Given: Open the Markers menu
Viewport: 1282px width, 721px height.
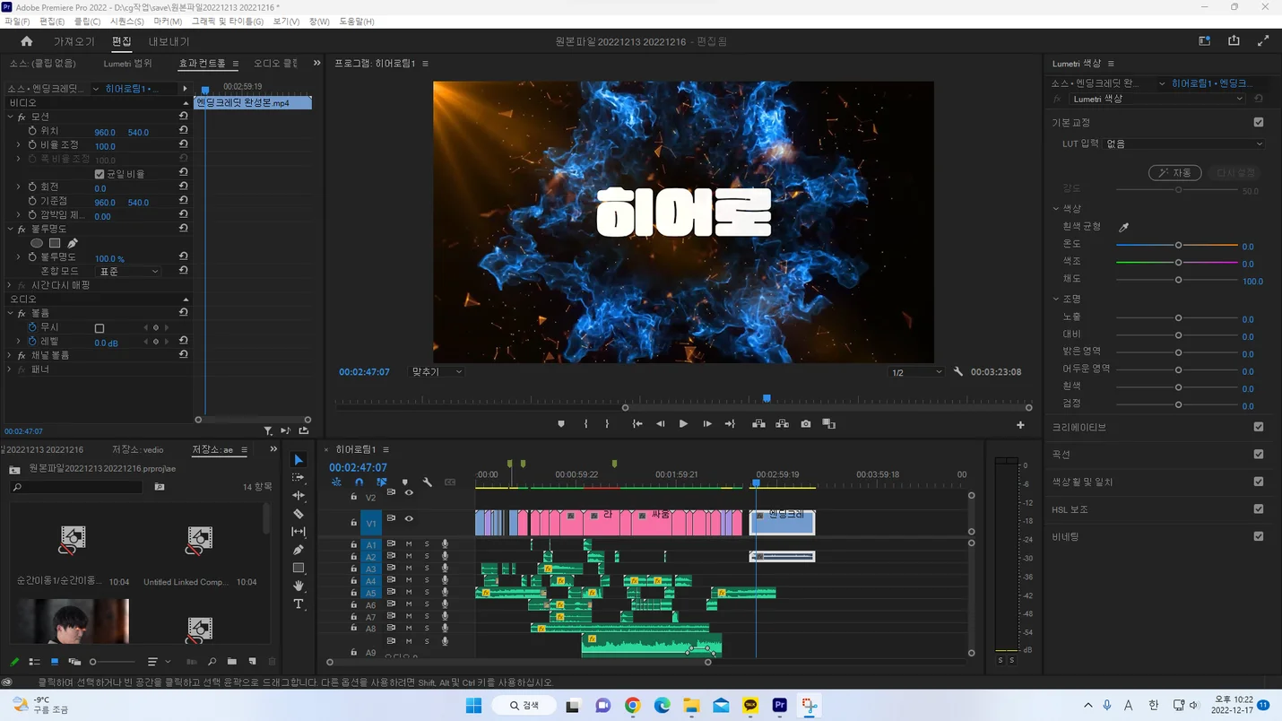Looking at the screenshot, I should (x=168, y=22).
